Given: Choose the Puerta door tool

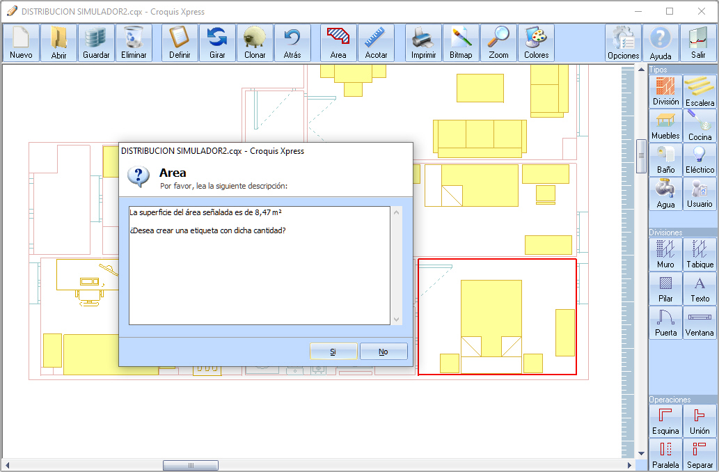Looking at the screenshot, I should [x=665, y=322].
